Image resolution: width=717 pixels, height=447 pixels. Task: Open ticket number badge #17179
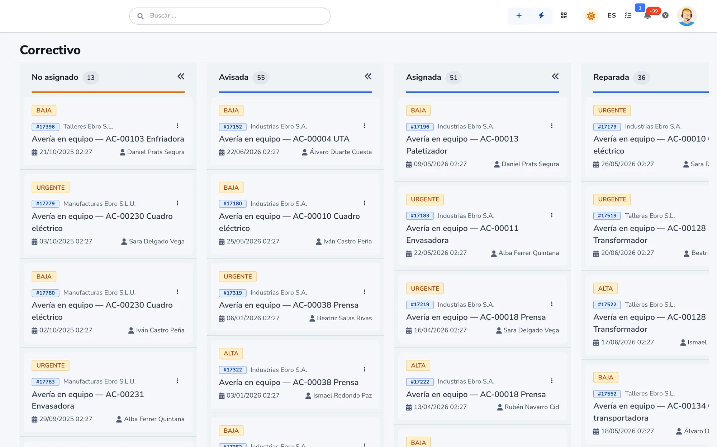click(x=607, y=127)
